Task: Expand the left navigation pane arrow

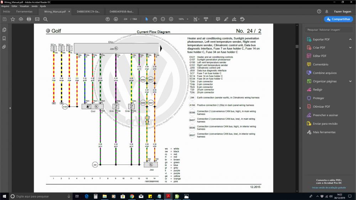Action: pyautogui.click(x=10, y=108)
